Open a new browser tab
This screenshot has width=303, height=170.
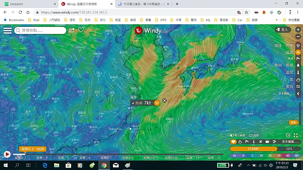(177, 4)
